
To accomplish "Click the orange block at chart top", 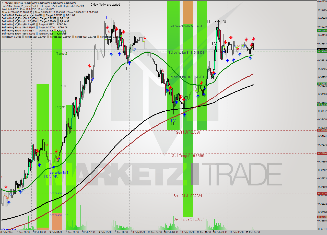I will 188,13.
